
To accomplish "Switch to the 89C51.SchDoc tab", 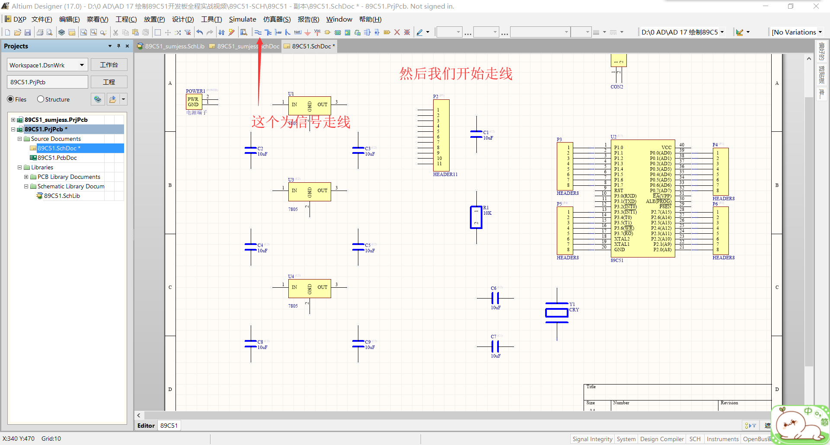I will tap(310, 46).
